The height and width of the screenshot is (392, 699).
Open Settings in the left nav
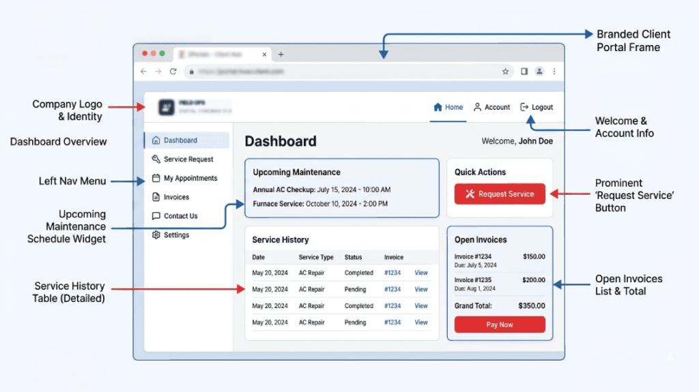[176, 235]
